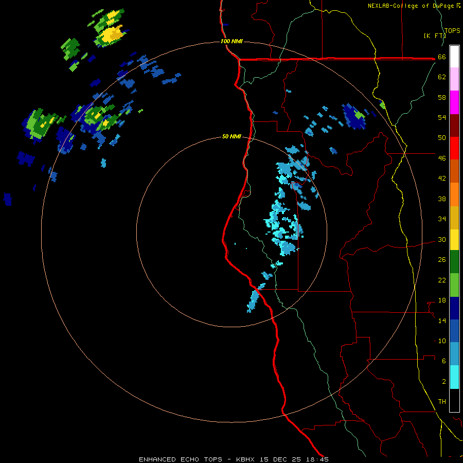463x463 pixels.
Task: Click the black TH threshold swatch
Action: (x=454, y=400)
